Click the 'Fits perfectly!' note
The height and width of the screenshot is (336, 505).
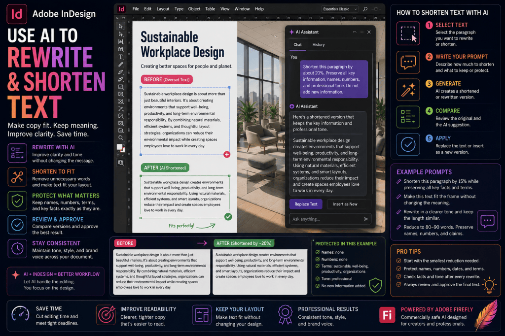tap(181, 226)
